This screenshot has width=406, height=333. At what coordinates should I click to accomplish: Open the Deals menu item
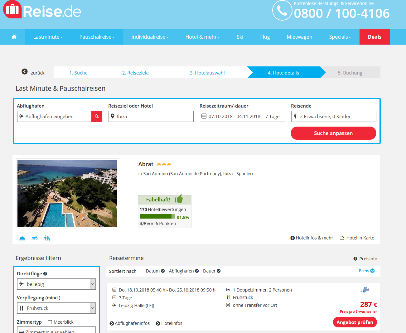click(x=375, y=37)
